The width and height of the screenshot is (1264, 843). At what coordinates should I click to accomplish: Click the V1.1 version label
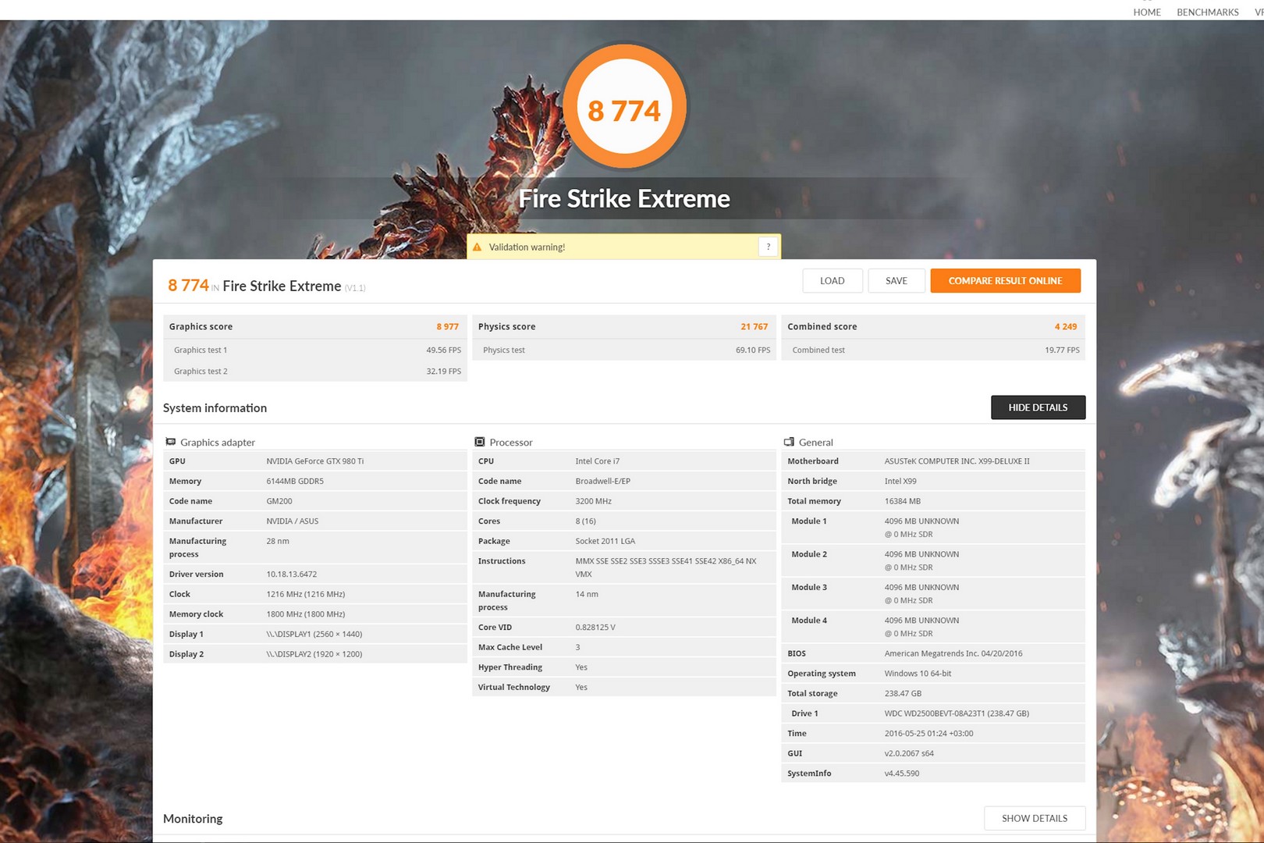(x=355, y=288)
